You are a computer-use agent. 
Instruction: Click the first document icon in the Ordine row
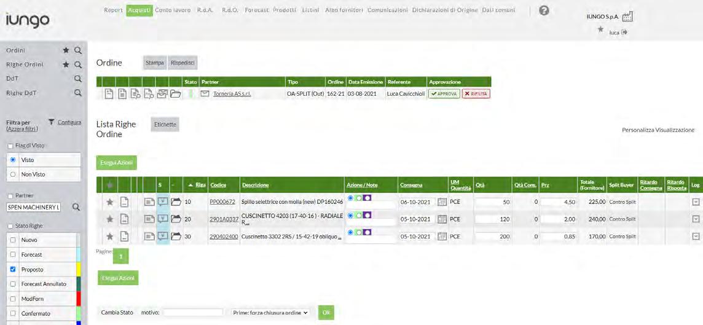click(x=109, y=93)
